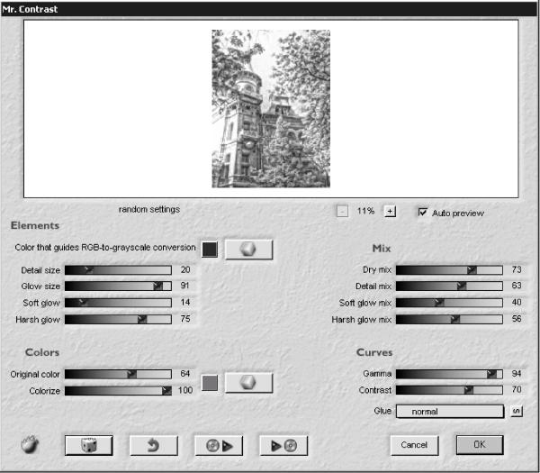Click the save preset arrow-and-disc button
Image resolution: width=540 pixels, height=473 pixels.
tap(283, 445)
